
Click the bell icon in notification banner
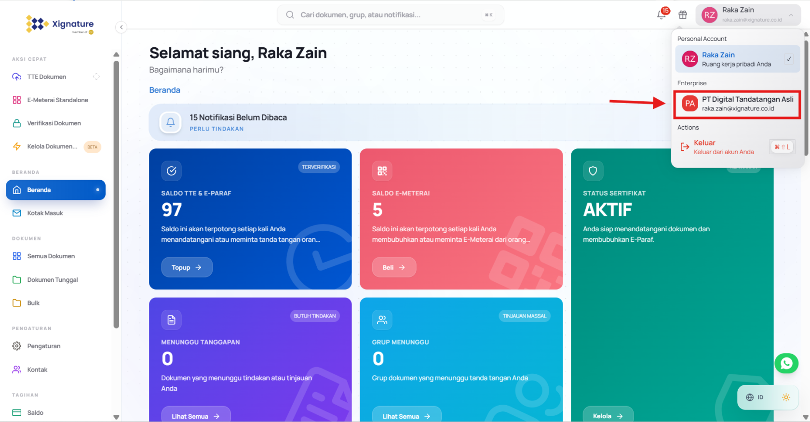click(171, 122)
